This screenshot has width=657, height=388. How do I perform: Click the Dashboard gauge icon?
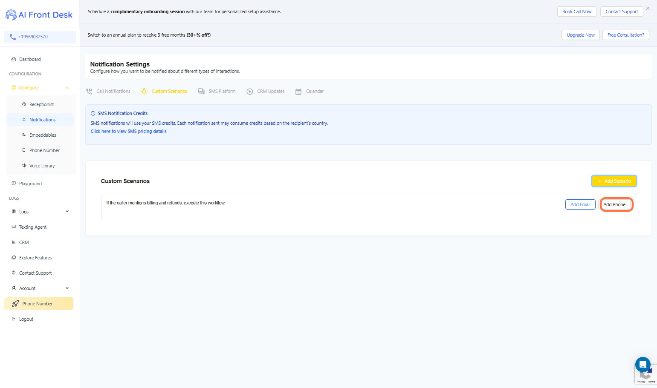pos(14,60)
